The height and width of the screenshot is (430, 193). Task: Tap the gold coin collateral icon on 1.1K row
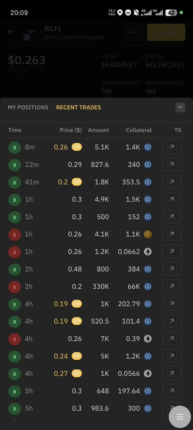[148, 234]
